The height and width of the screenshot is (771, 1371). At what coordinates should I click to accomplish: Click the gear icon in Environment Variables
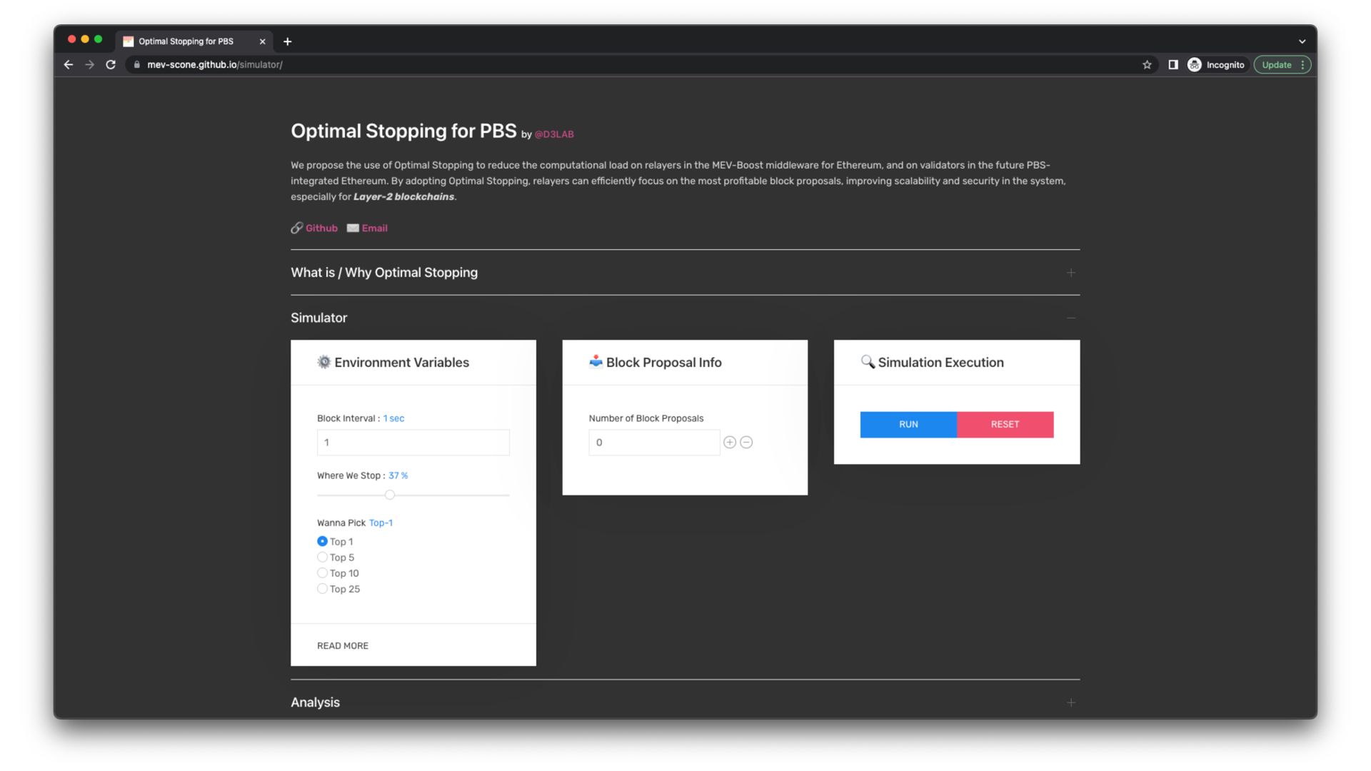tap(324, 361)
